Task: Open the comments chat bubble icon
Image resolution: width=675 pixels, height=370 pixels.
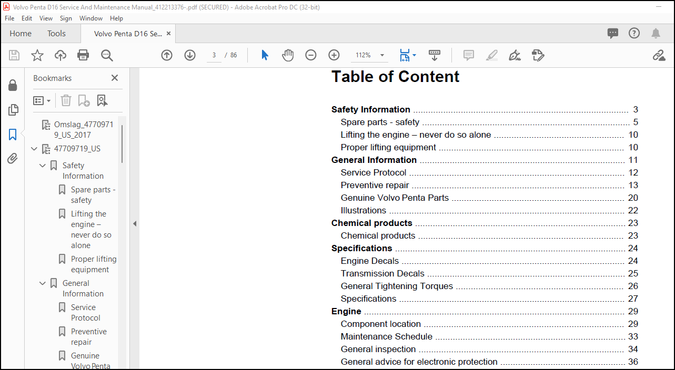Action: click(x=613, y=33)
